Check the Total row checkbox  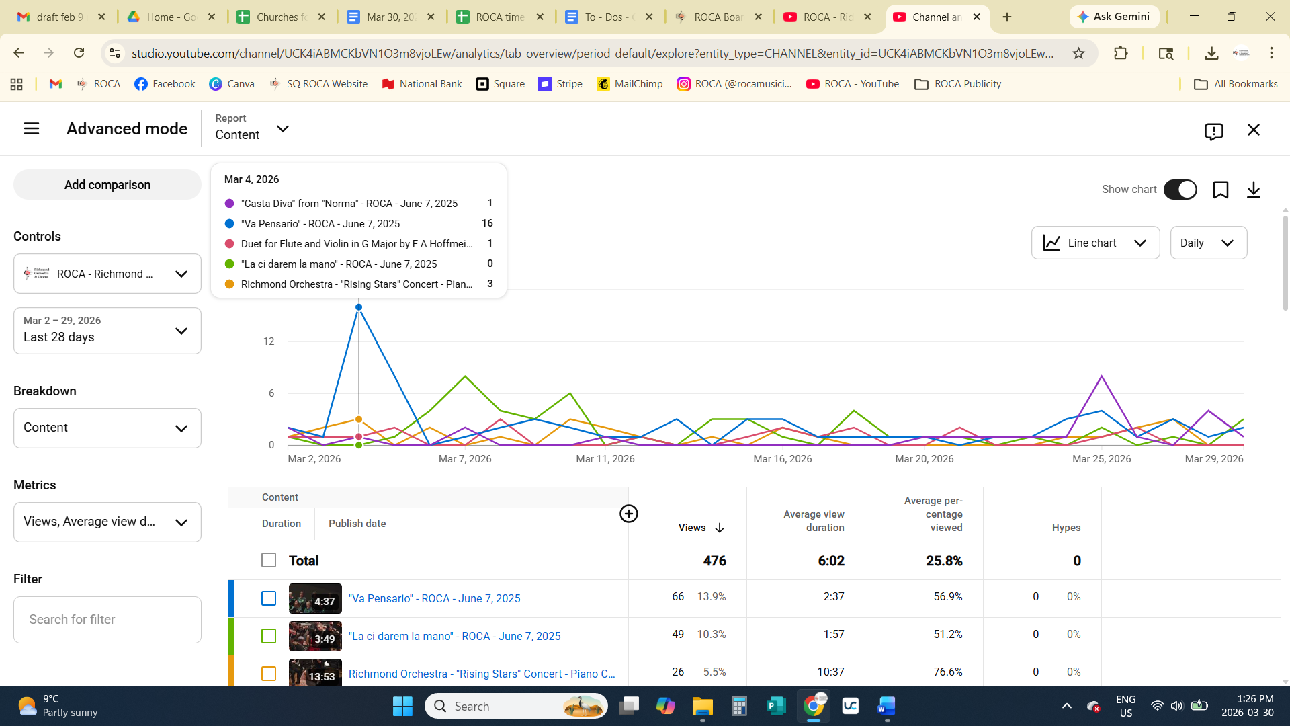[269, 560]
